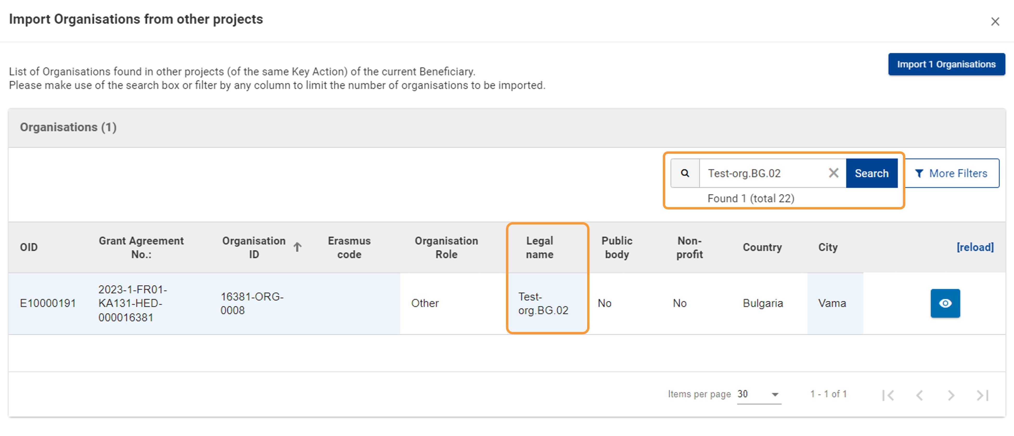Sort by Organisation ID column header
1014x436 pixels.
click(254, 247)
